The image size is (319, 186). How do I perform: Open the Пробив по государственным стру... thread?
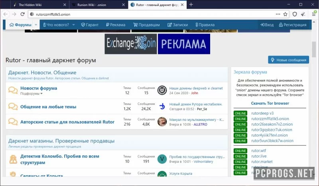click(x=197, y=157)
